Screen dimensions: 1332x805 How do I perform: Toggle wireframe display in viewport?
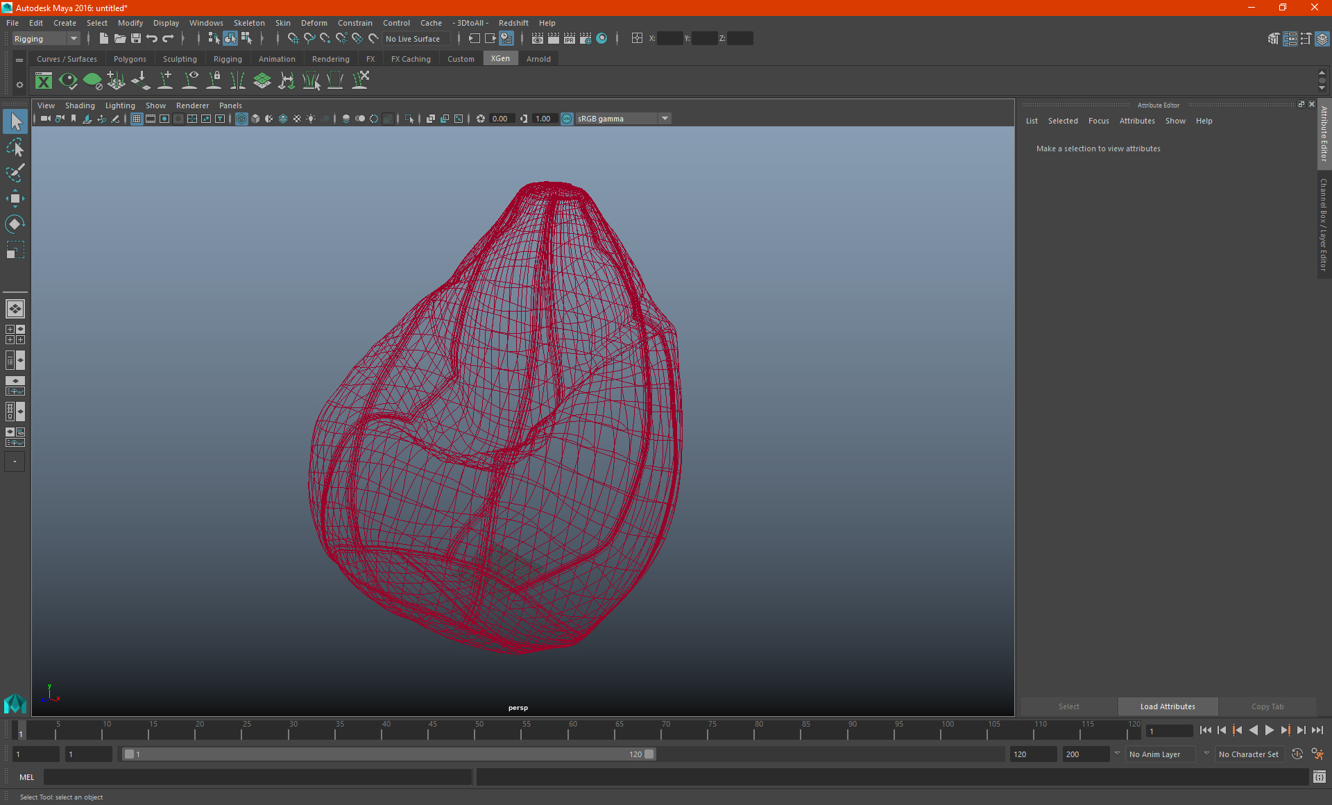coord(241,119)
